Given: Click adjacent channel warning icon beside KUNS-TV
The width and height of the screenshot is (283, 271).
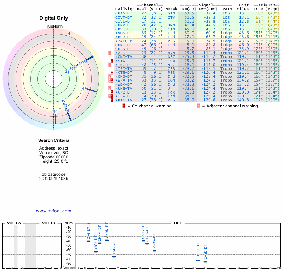Looking at the screenshot, I should pyautogui.click(x=110, y=88).
